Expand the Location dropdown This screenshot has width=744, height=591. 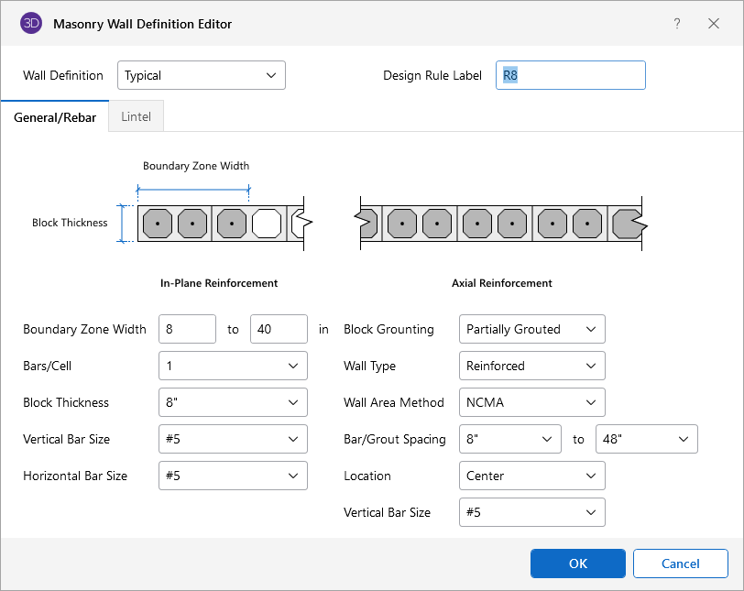click(531, 476)
